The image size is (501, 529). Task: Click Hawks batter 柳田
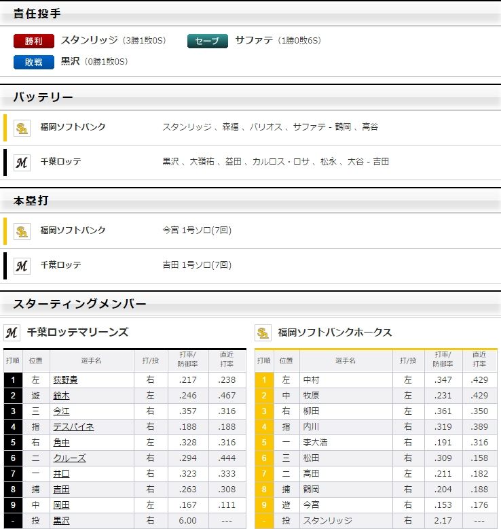pyautogui.click(x=311, y=411)
